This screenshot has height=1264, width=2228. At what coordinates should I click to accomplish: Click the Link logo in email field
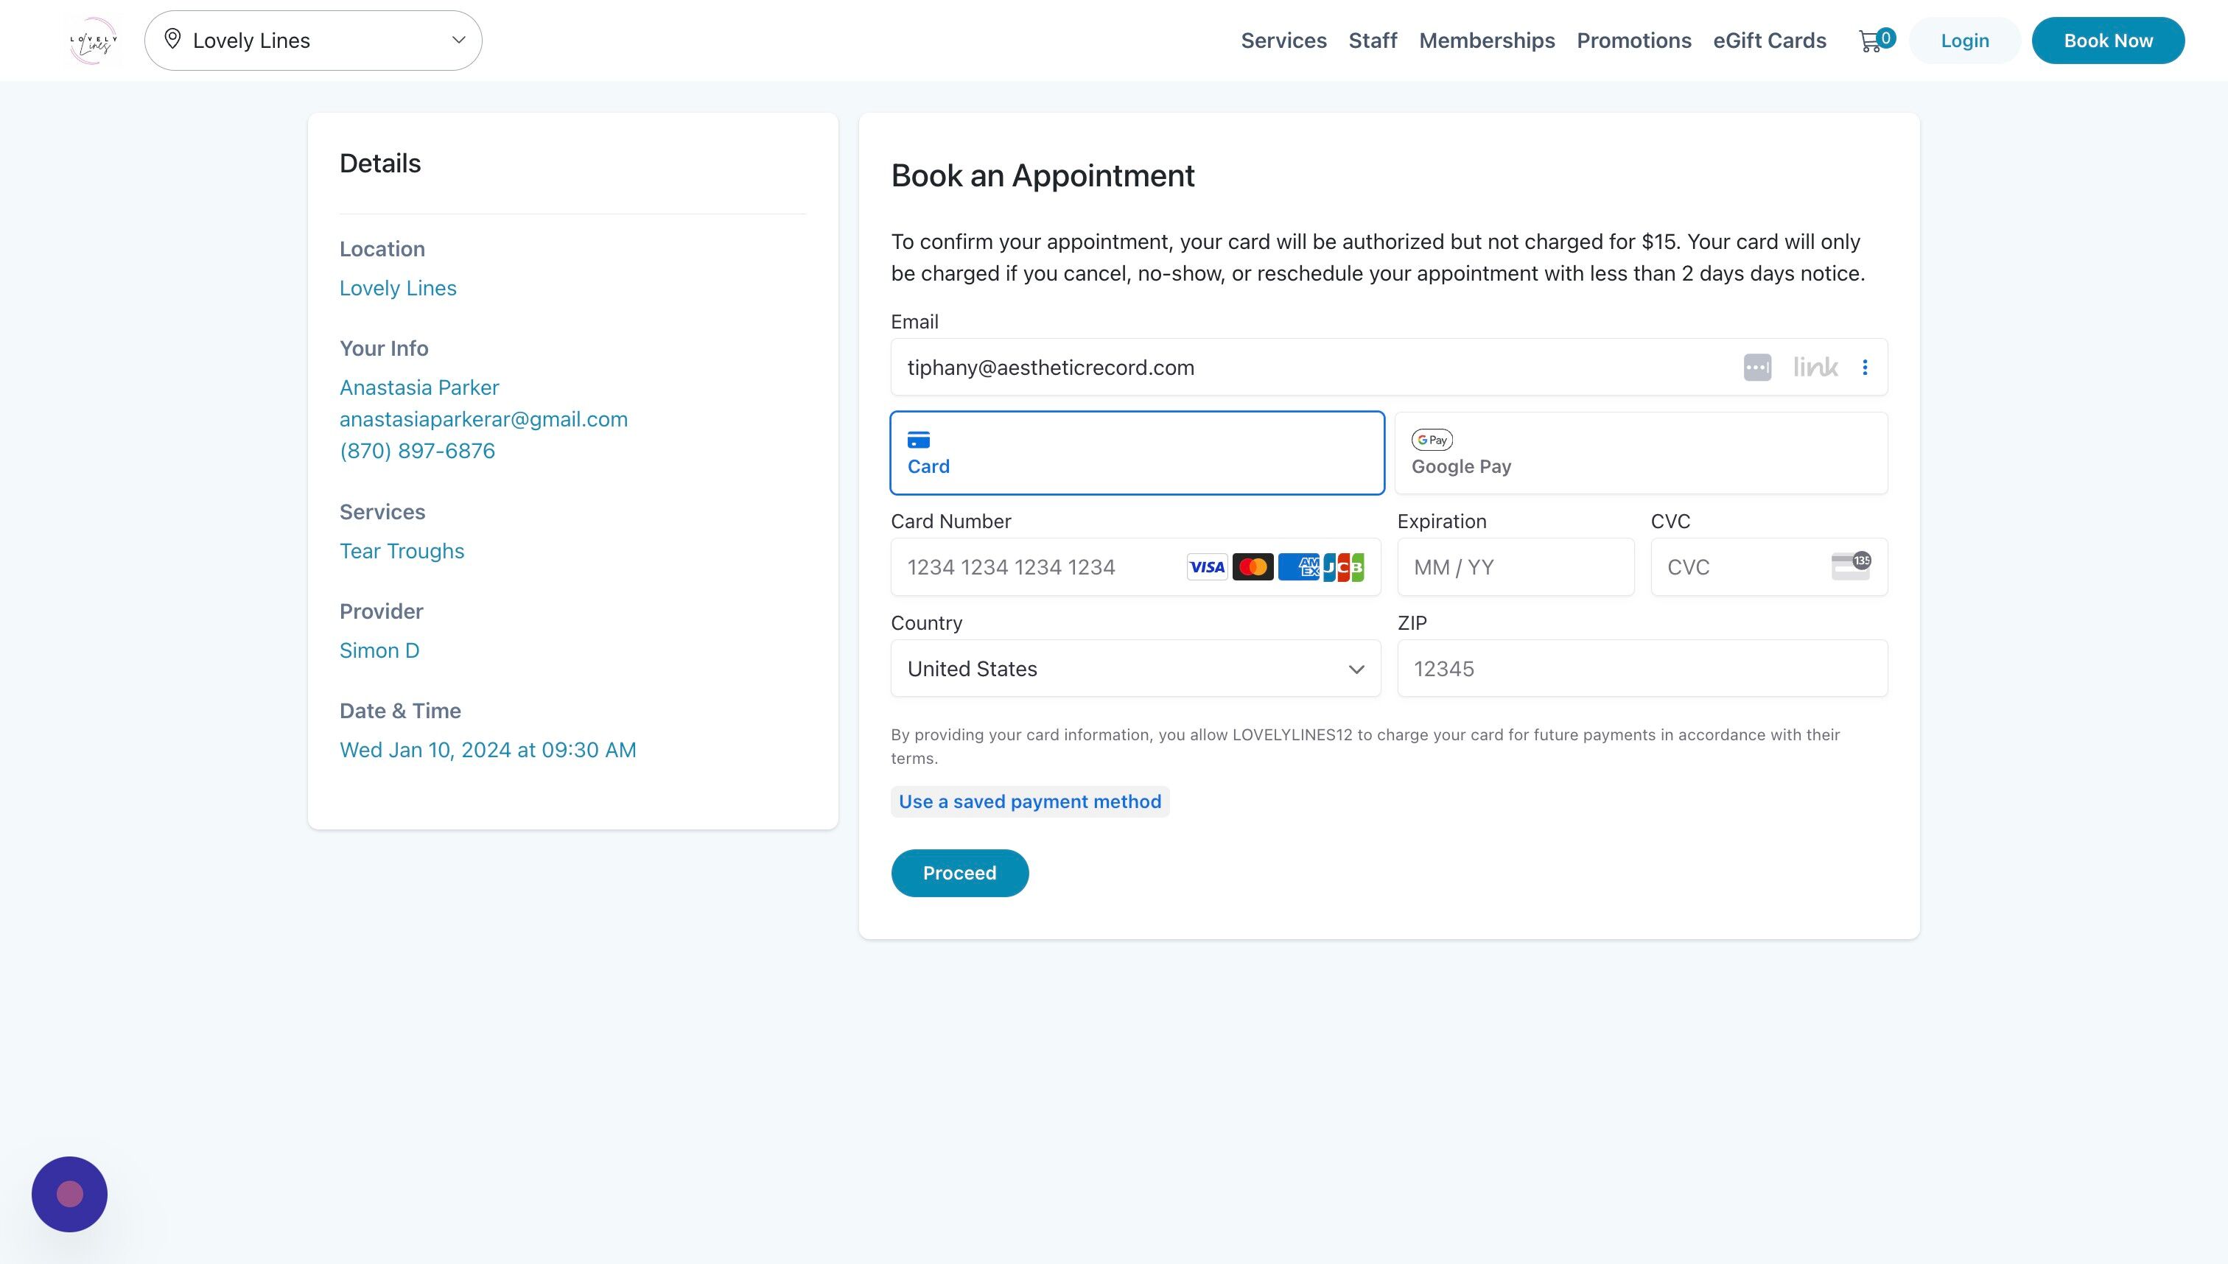click(1815, 368)
